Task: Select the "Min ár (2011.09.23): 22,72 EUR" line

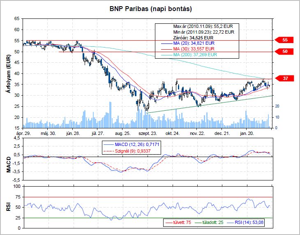Action: tap(203, 32)
